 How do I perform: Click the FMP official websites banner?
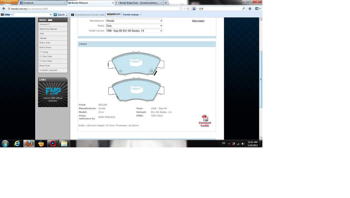53,94
